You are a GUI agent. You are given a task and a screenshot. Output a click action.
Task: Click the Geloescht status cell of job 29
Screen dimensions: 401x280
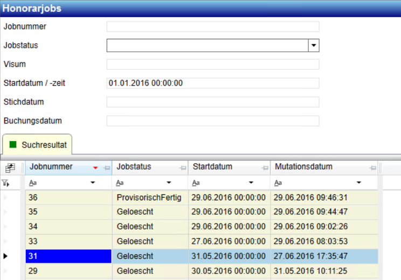tap(150, 271)
